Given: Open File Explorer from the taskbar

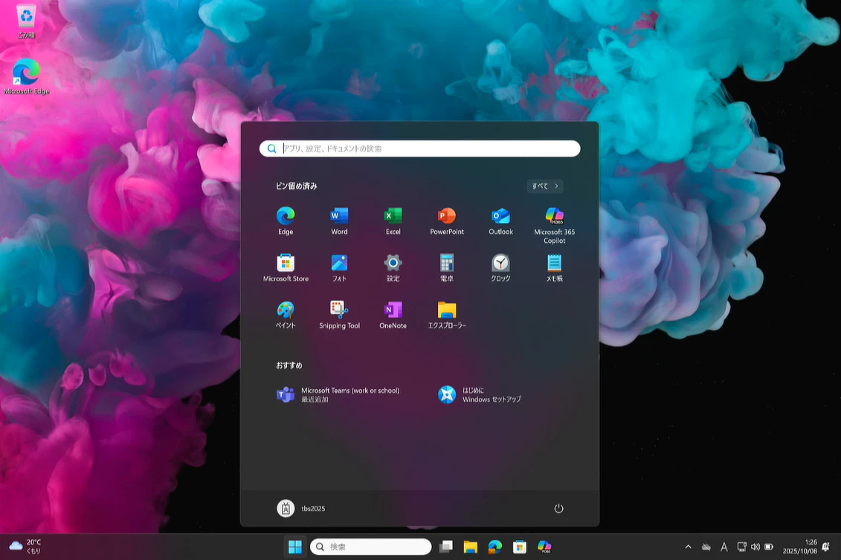Looking at the screenshot, I should coord(471,547).
